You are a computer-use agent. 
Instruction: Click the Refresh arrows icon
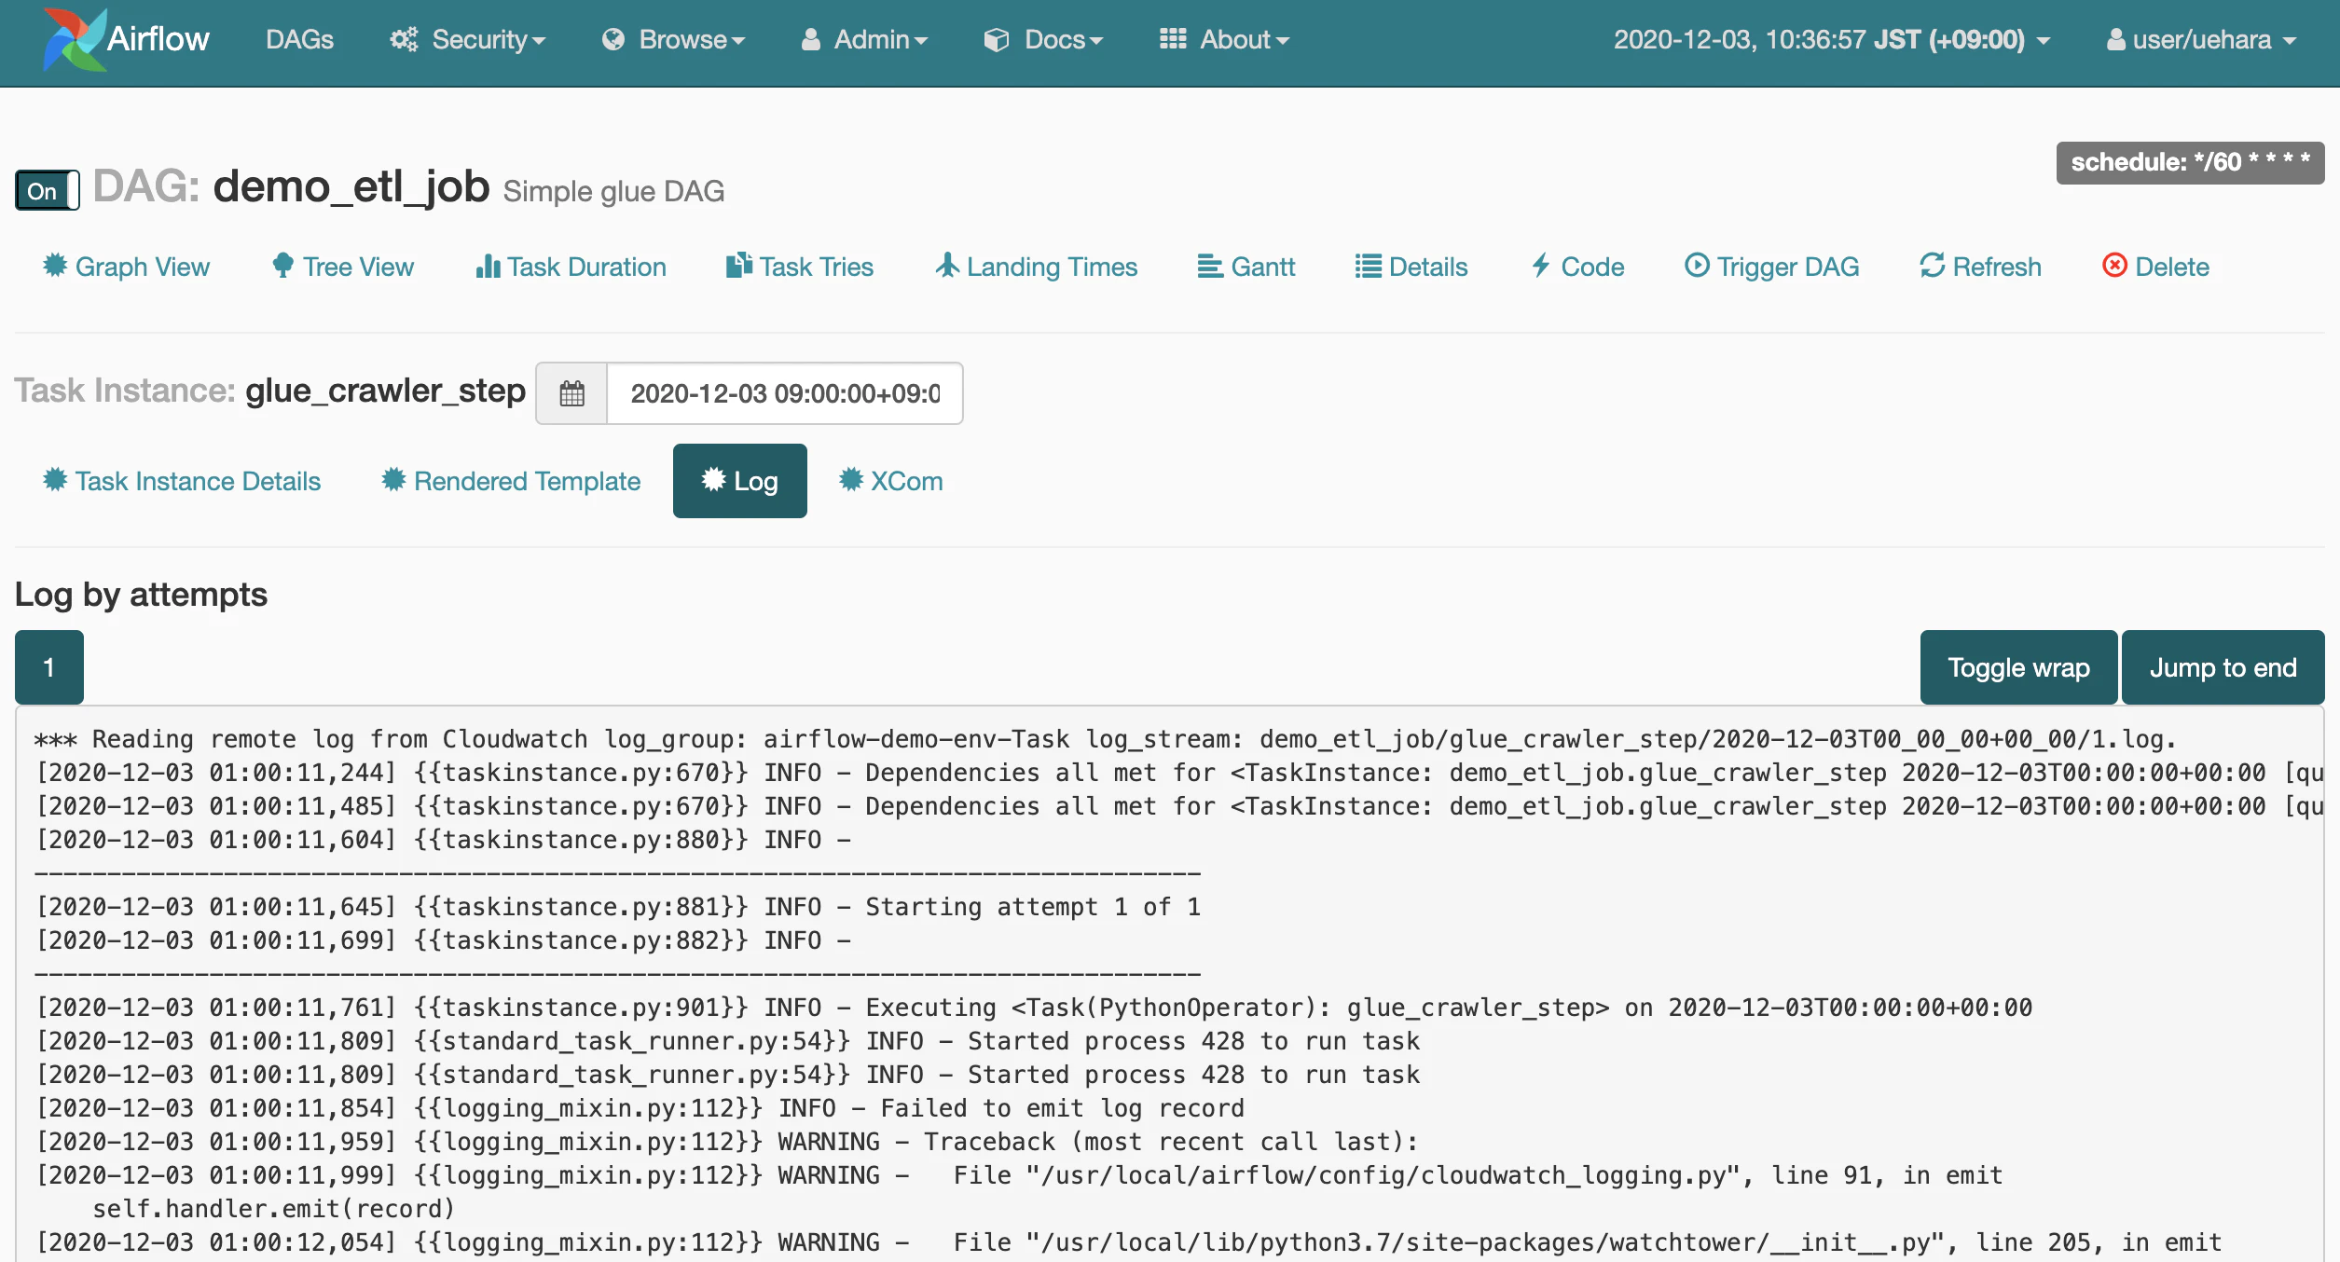pos(1933,266)
